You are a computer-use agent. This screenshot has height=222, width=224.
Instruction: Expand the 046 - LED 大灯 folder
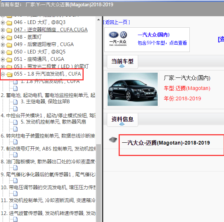pos(3,22)
